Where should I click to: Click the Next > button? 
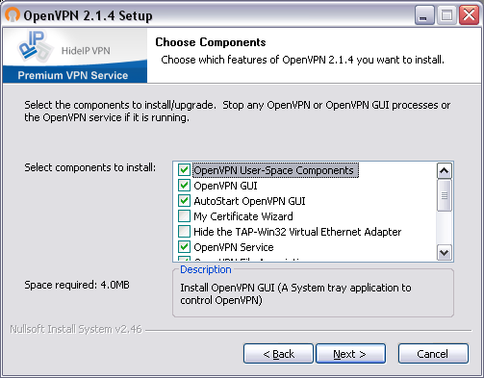coord(350,354)
